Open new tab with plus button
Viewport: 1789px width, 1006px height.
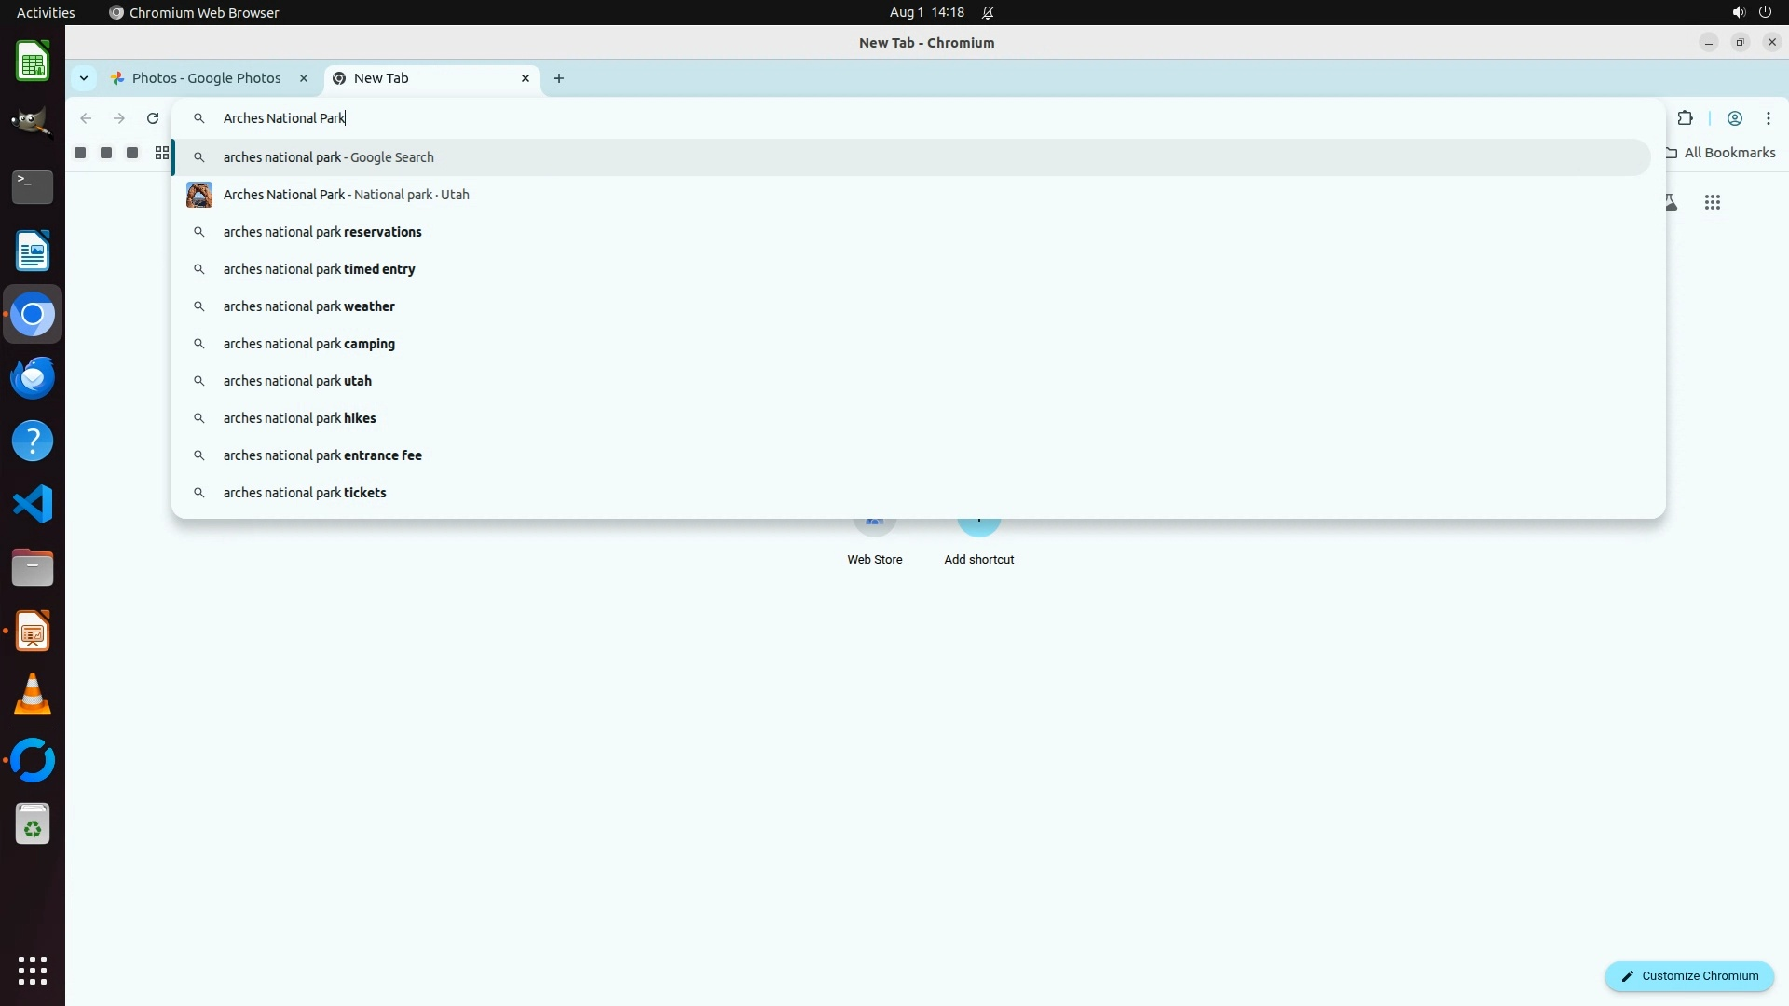559,78
